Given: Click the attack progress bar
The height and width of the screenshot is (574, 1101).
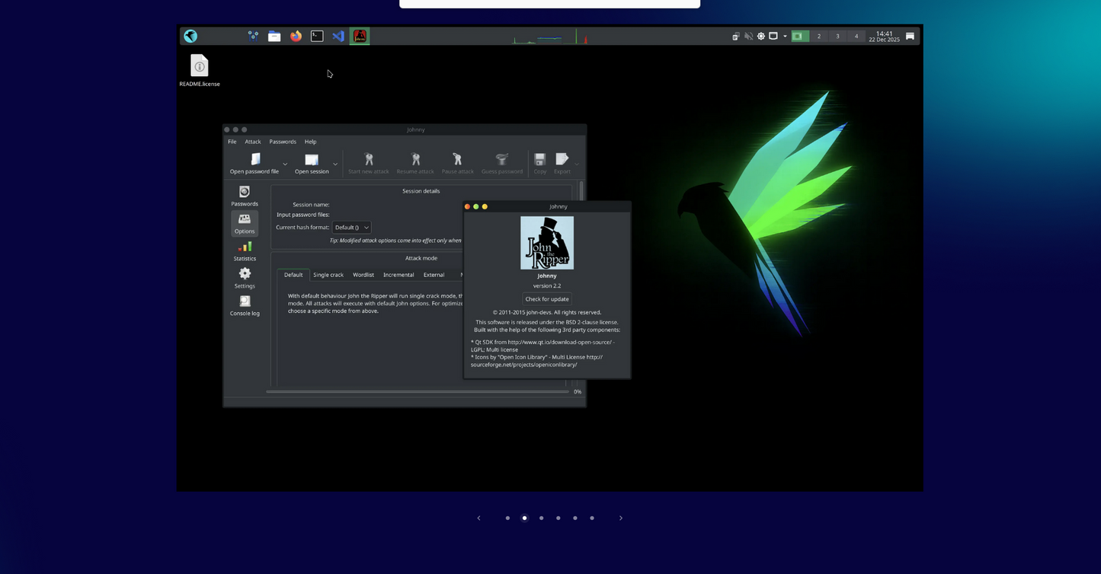Looking at the screenshot, I should [418, 391].
